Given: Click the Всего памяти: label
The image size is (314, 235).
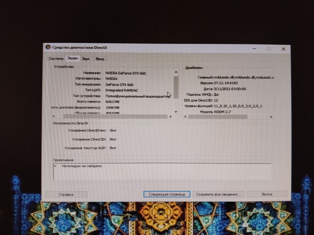Looking at the screenshot, I should coord(89,101).
